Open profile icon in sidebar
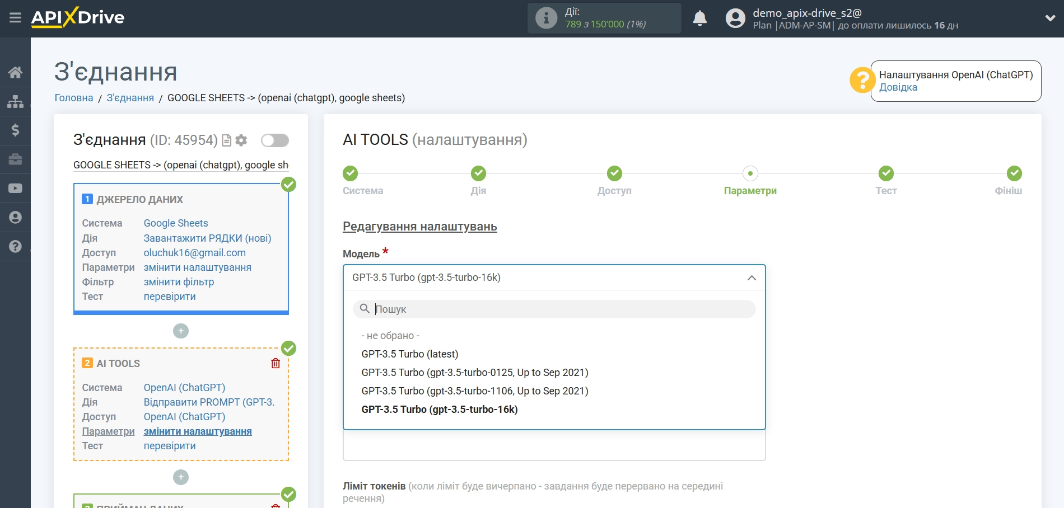Viewport: 1064px width, 508px height. 15,217
